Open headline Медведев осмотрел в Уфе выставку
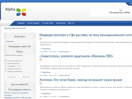Image resolution: width=132 pixels, height=99 pixels. point(86,35)
